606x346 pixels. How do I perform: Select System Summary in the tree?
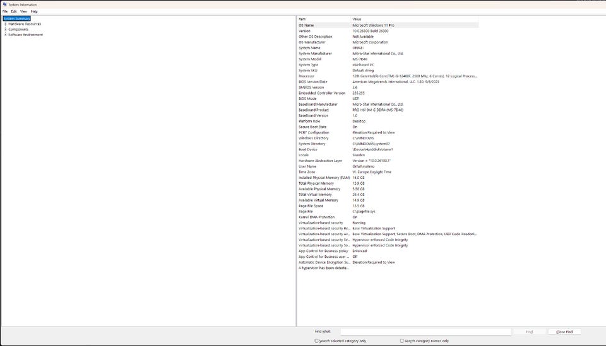pyautogui.click(x=16, y=18)
